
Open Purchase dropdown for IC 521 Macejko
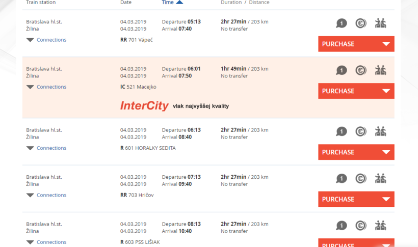pyautogui.click(x=356, y=91)
